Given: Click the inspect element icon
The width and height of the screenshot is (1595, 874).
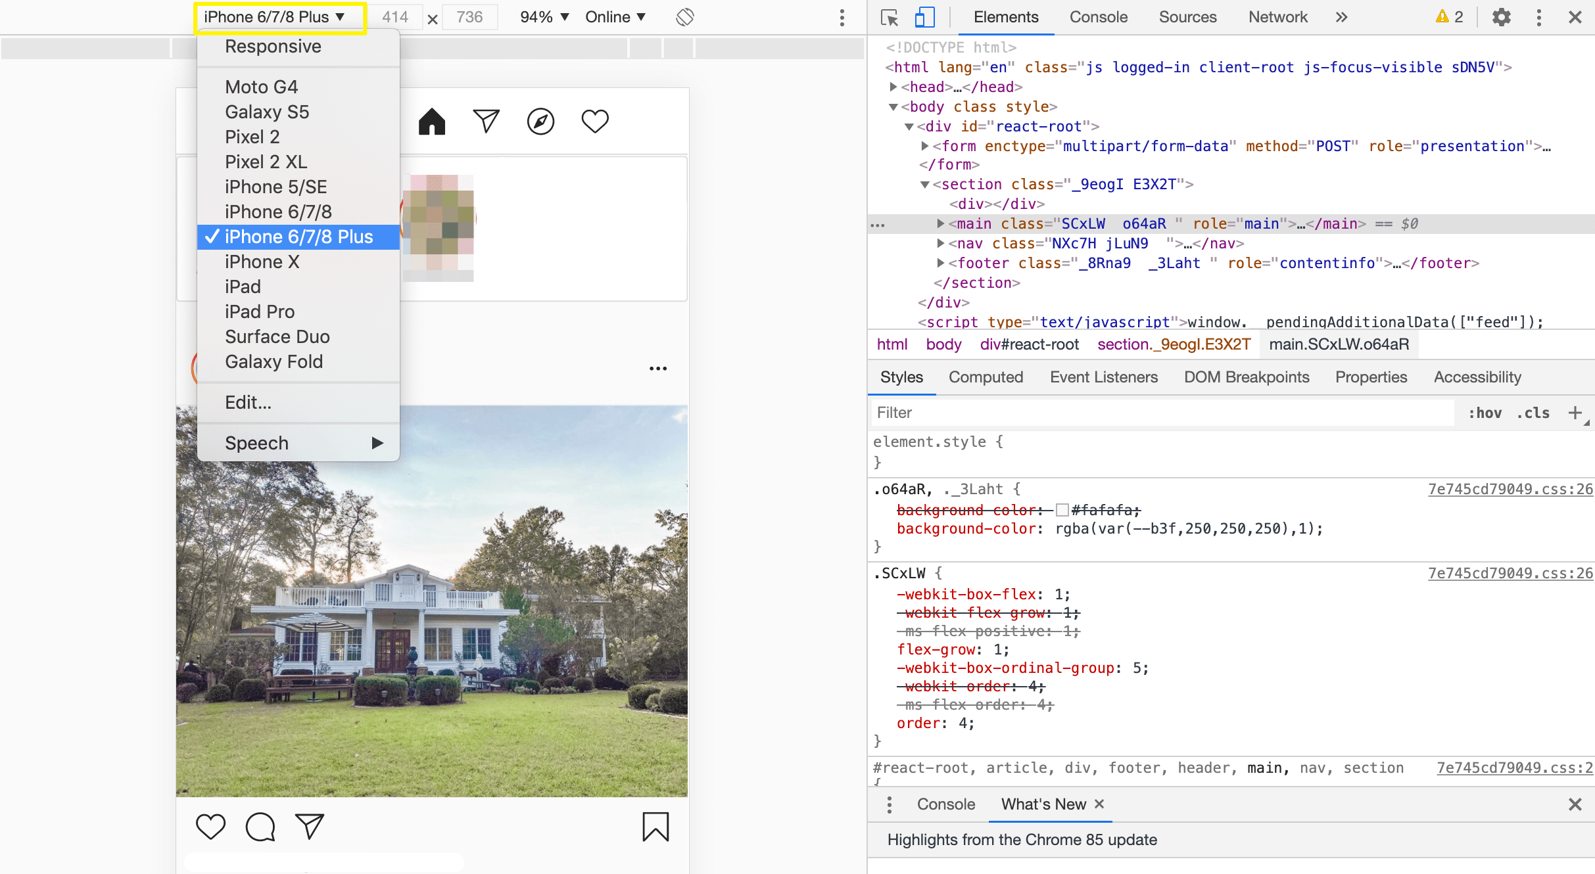Looking at the screenshot, I should (889, 16).
